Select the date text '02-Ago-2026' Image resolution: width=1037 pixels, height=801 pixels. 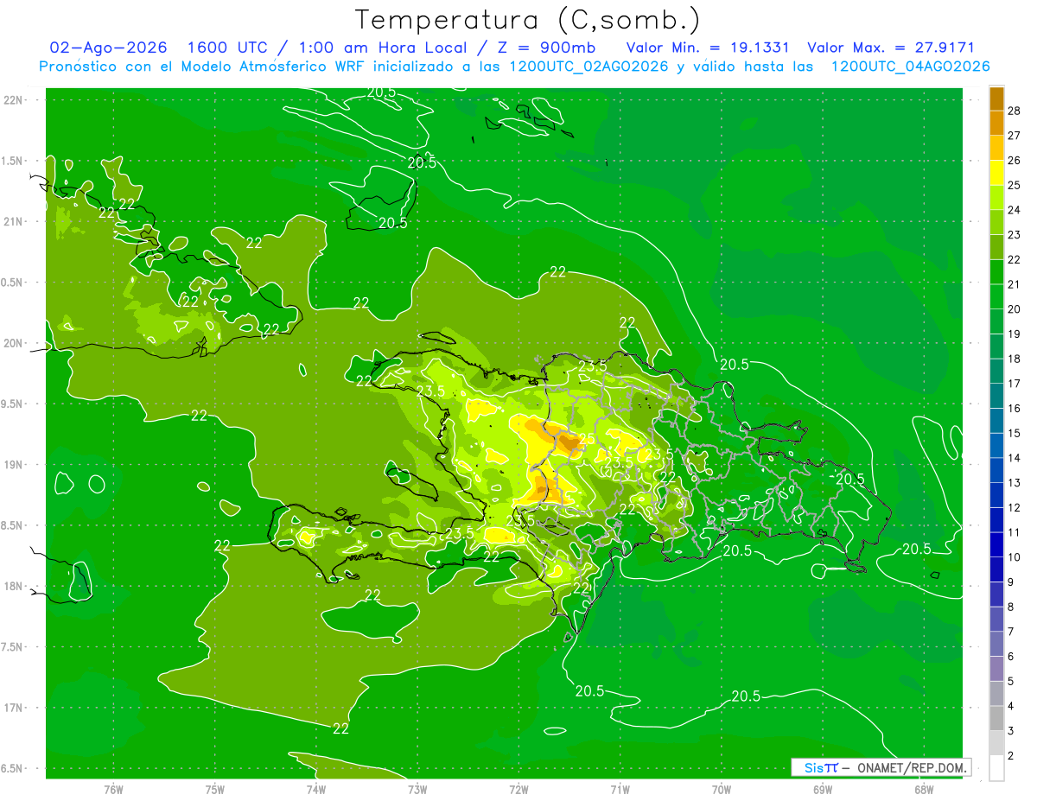[108, 48]
